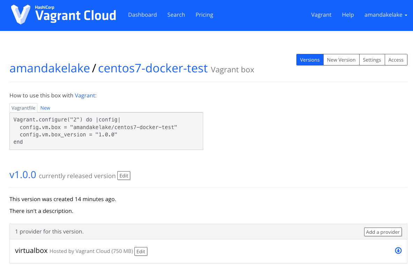
Task: Follow the Vagrant link in instructions
Action: 85,95
